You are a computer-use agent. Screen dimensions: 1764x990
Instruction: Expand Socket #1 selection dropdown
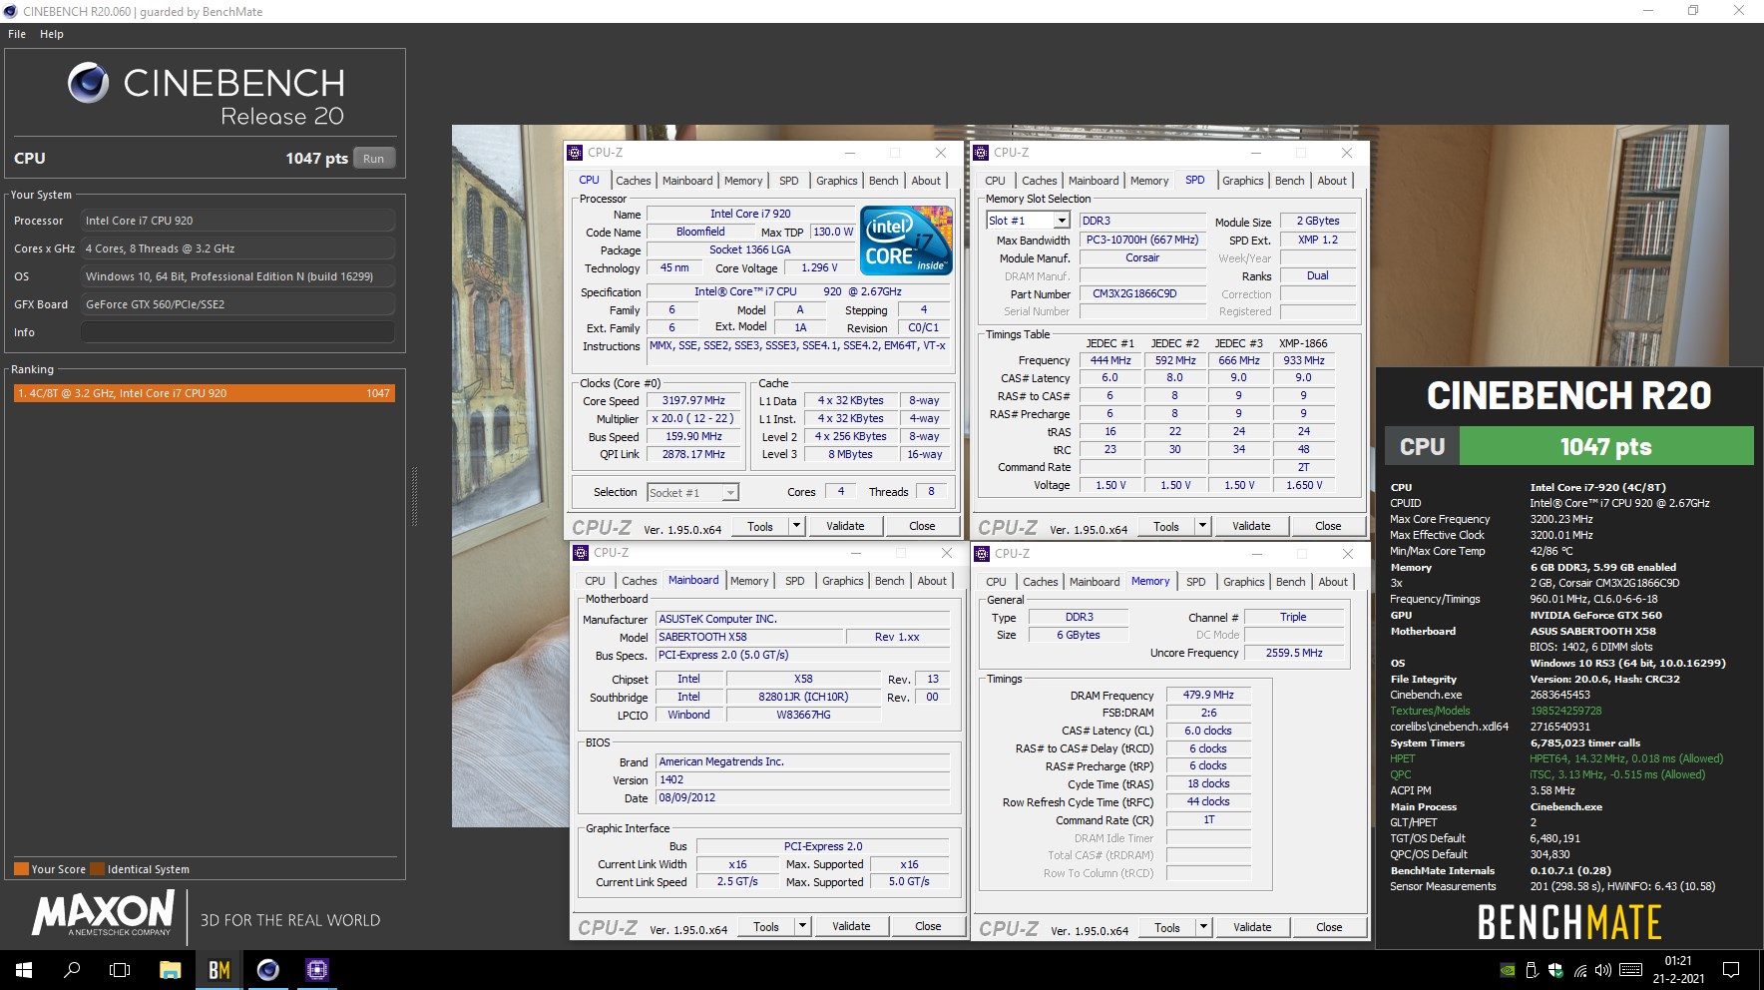[730, 493]
